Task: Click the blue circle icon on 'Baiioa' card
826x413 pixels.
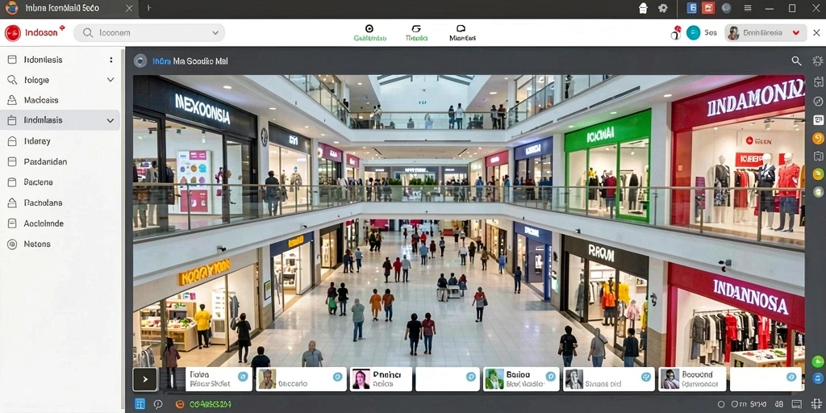Action: click(x=550, y=377)
